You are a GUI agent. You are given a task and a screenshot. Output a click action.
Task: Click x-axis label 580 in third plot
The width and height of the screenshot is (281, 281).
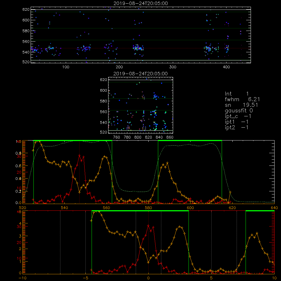pos(148,208)
